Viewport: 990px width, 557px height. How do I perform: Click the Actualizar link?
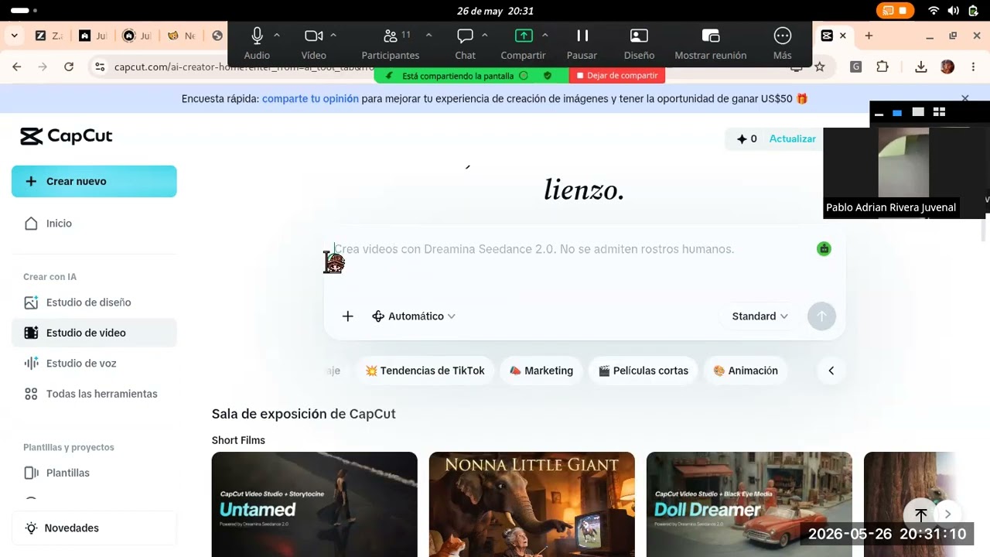point(792,139)
